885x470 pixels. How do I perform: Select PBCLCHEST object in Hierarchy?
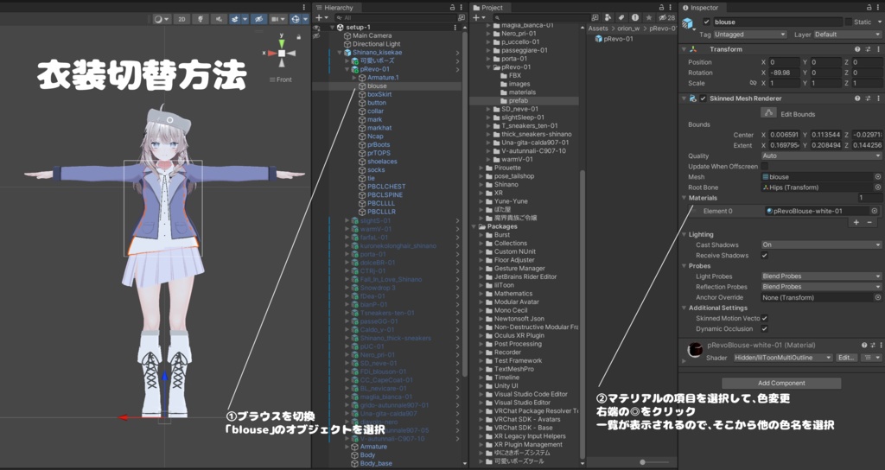[x=386, y=187]
